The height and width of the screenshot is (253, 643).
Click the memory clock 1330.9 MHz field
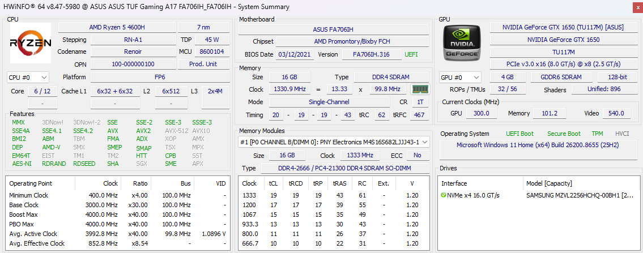[x=289, y=89]
